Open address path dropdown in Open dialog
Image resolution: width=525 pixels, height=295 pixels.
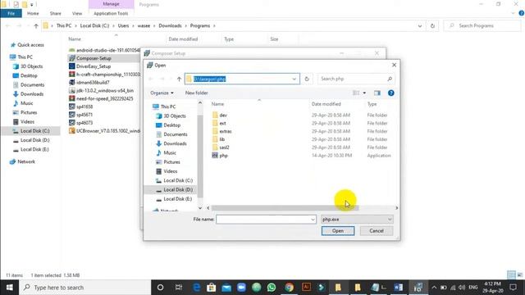coord(294,79)
